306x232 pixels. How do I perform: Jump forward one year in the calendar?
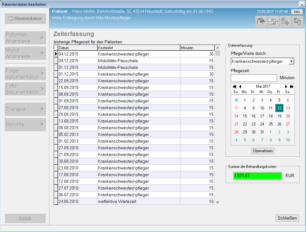(x=292, y=86)
